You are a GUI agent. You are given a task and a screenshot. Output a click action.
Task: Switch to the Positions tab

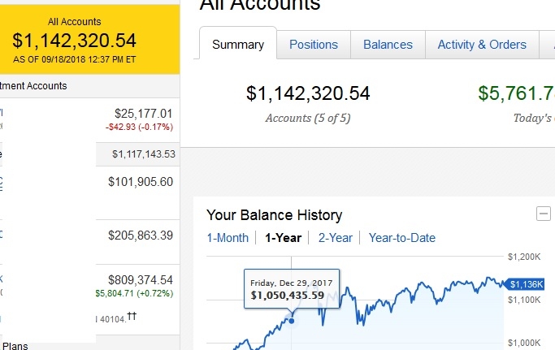pos(314,45)
